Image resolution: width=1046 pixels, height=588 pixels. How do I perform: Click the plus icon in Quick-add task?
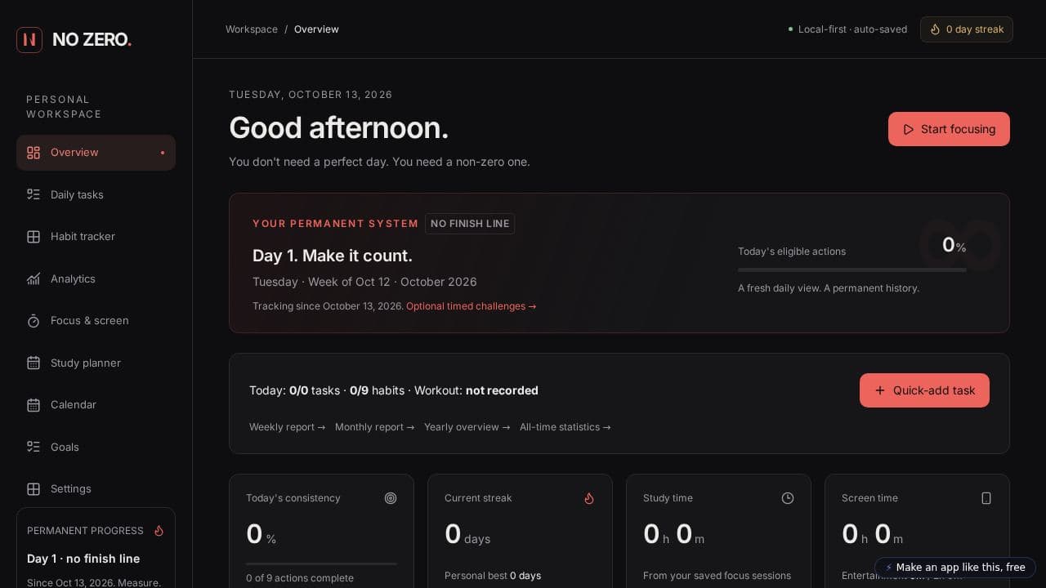[880, 390]
